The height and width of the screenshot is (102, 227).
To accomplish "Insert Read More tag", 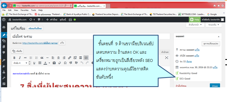I will 81,58.
